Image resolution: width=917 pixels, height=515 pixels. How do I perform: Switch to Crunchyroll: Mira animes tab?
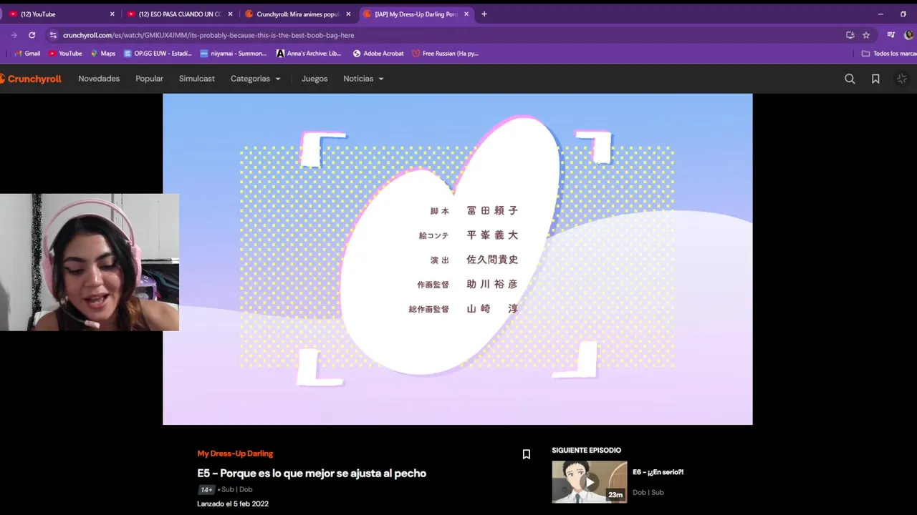(297, 14)
